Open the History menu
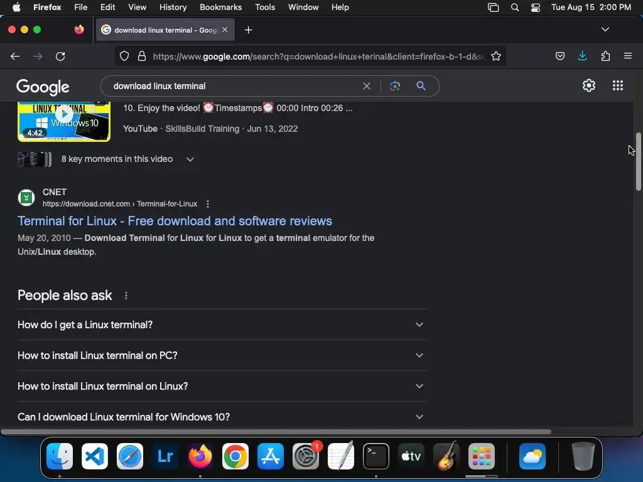 tap(173, 8)
